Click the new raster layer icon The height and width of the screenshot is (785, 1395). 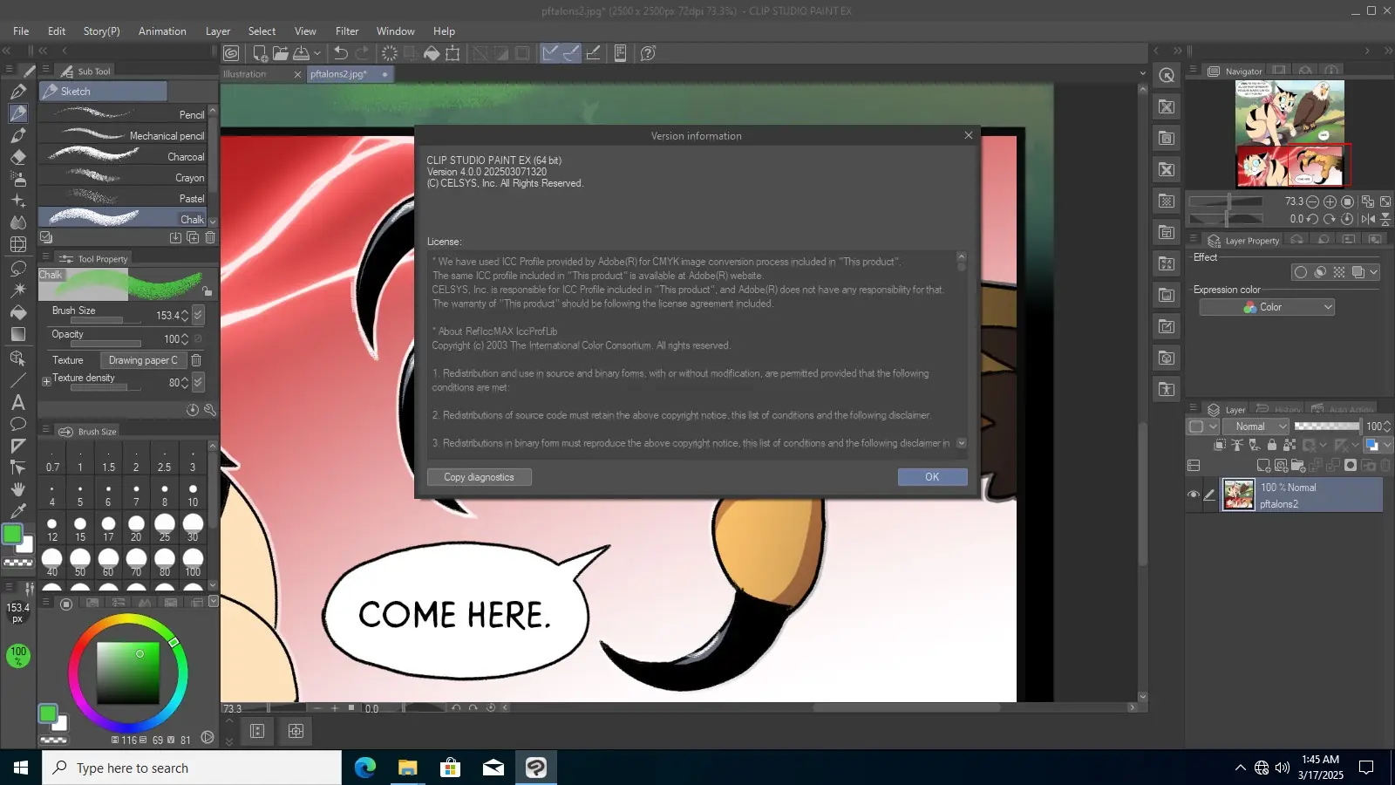pyautogui.click(x=1263, y=466)
